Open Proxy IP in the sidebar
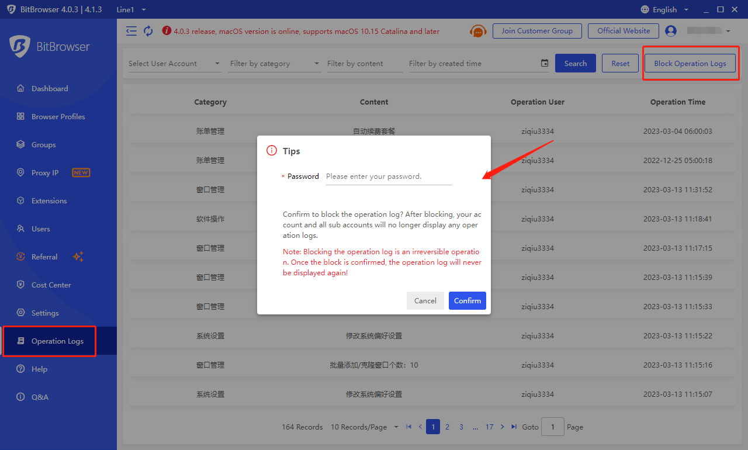The image size is (748, 450). point(58,173)
